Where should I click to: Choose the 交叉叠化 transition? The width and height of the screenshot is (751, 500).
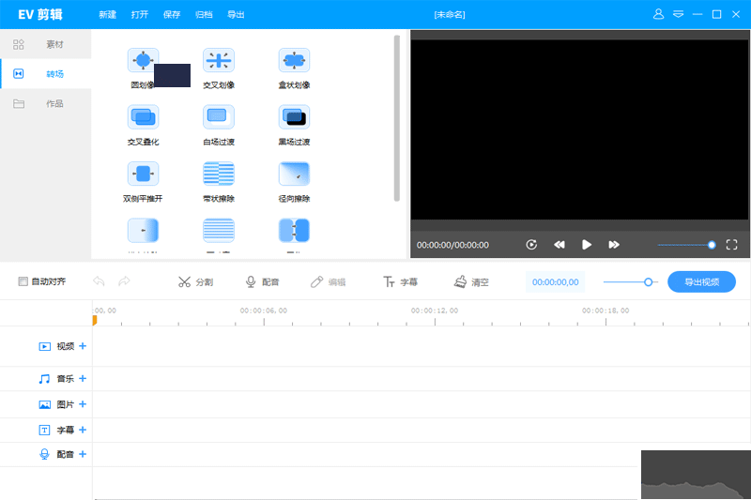point(143,117)
